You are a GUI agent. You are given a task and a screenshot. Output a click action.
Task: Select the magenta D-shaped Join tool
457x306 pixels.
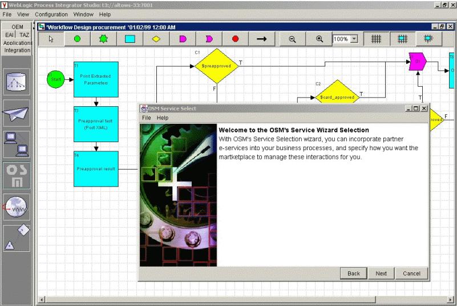pos(183,39)
